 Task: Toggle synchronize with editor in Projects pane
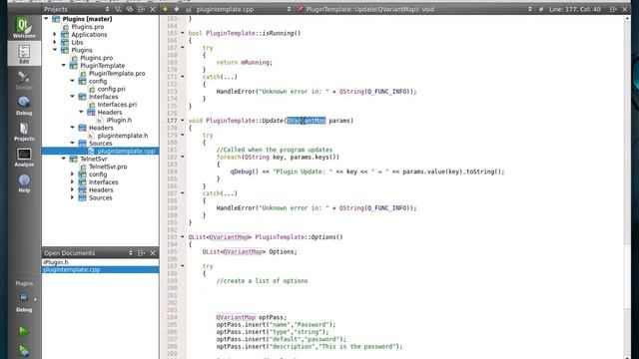[x=130, y=9]
